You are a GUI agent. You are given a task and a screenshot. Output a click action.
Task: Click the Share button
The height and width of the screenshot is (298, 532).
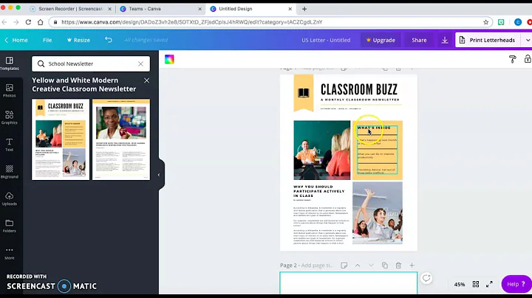coord(419,40)
